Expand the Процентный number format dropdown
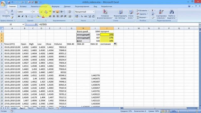The height and width of the screenshot is (113, 201). coord(94,12)
